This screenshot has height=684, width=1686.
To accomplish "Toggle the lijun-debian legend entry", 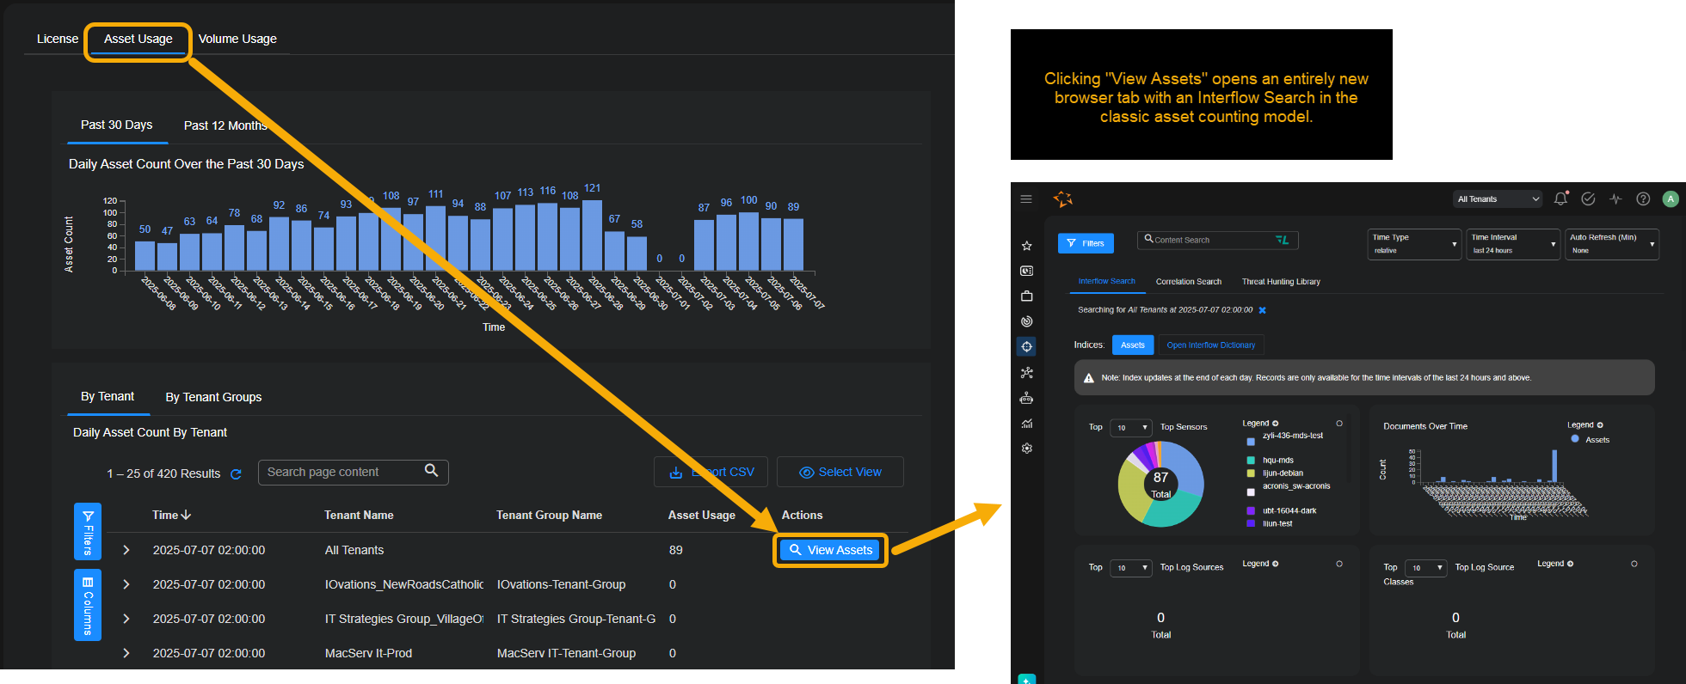I will 1282,473.
